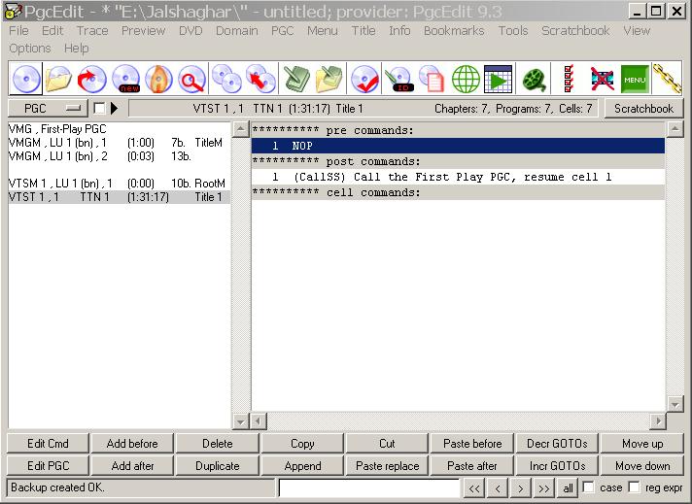The height and width of the screenshot is (504, 692).
Task: Click the '<<' find first button
Action: click(474, 488)
